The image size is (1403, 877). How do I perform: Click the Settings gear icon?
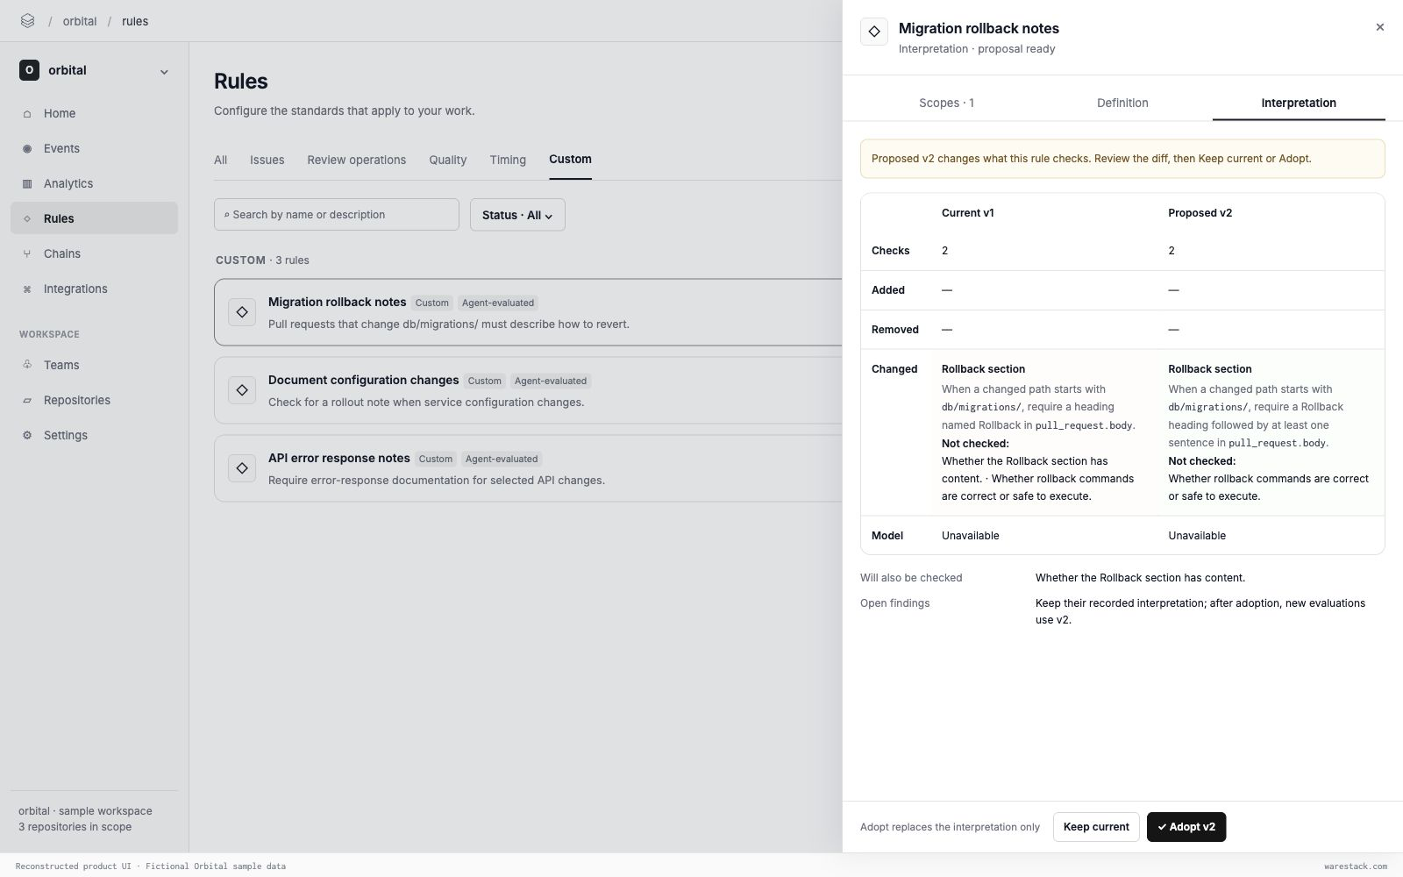[27, 436]
